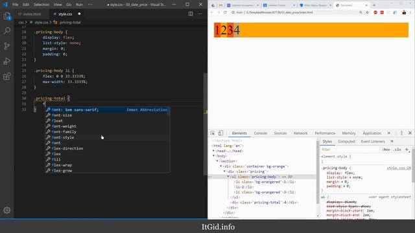Open the Edit menu

26,5
